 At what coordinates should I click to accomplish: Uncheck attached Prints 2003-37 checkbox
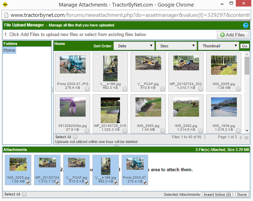tap(145, 182)
